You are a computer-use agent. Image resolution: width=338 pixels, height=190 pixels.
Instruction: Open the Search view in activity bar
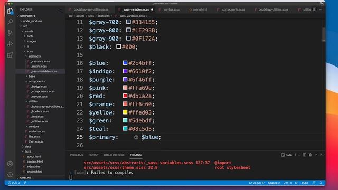tap(10, 22)
